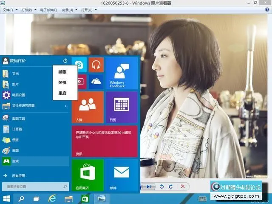Click 所有应用 to show all apps
This screenshot has height=204, width=272.
[19, 175]
